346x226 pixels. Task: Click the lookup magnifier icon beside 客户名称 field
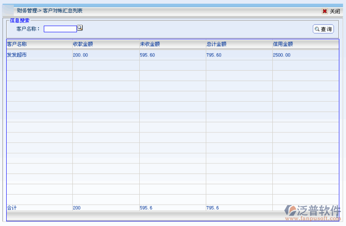(80, 28)
